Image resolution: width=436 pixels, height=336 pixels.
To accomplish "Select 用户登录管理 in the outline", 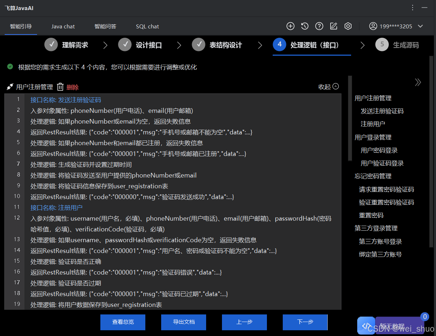I will [373, 137].
